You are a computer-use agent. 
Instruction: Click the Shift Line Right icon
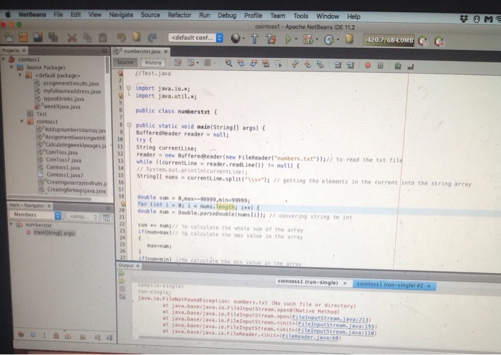coord(350,65)
